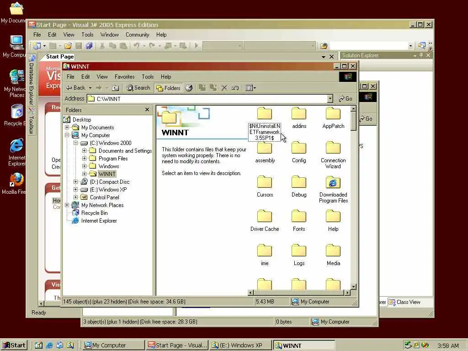The width and height of the screenshot is (468, 351).
Task: Open Search pane in WINNT explorer
Action: click(x=138, y=88)
